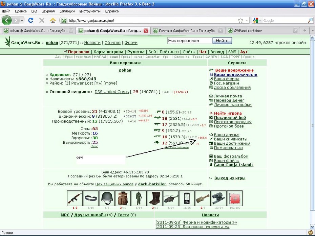Click the сброс stats reset link
The height and width of the screenshot is (236, 315).
94,146
